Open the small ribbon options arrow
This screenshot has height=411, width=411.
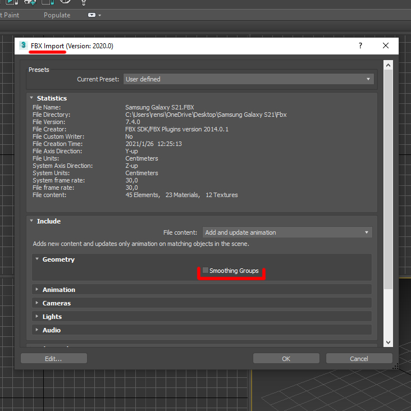coord(99,15)
